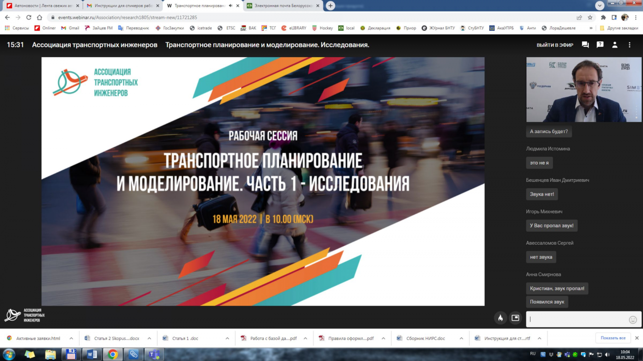The width and height of the screenshot is (643, 361).
Task: Expand options for Активные заявки.html download
Action: (x=71, y=338)
